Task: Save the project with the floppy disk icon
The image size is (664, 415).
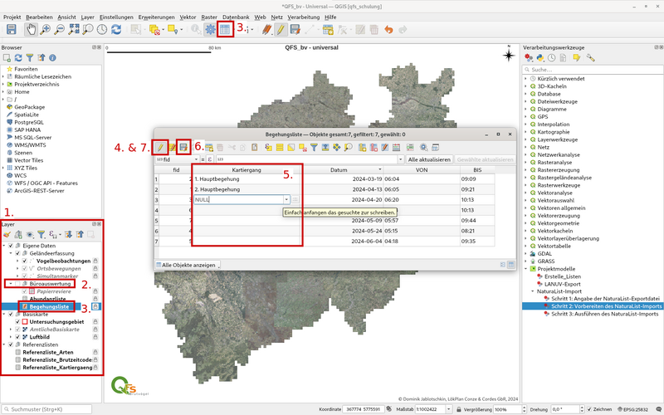Action: click(x=12, y=29)
